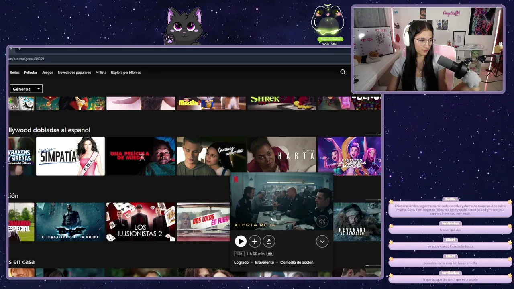Open Revenant El Renacido thumbnail

click(357, 222)
